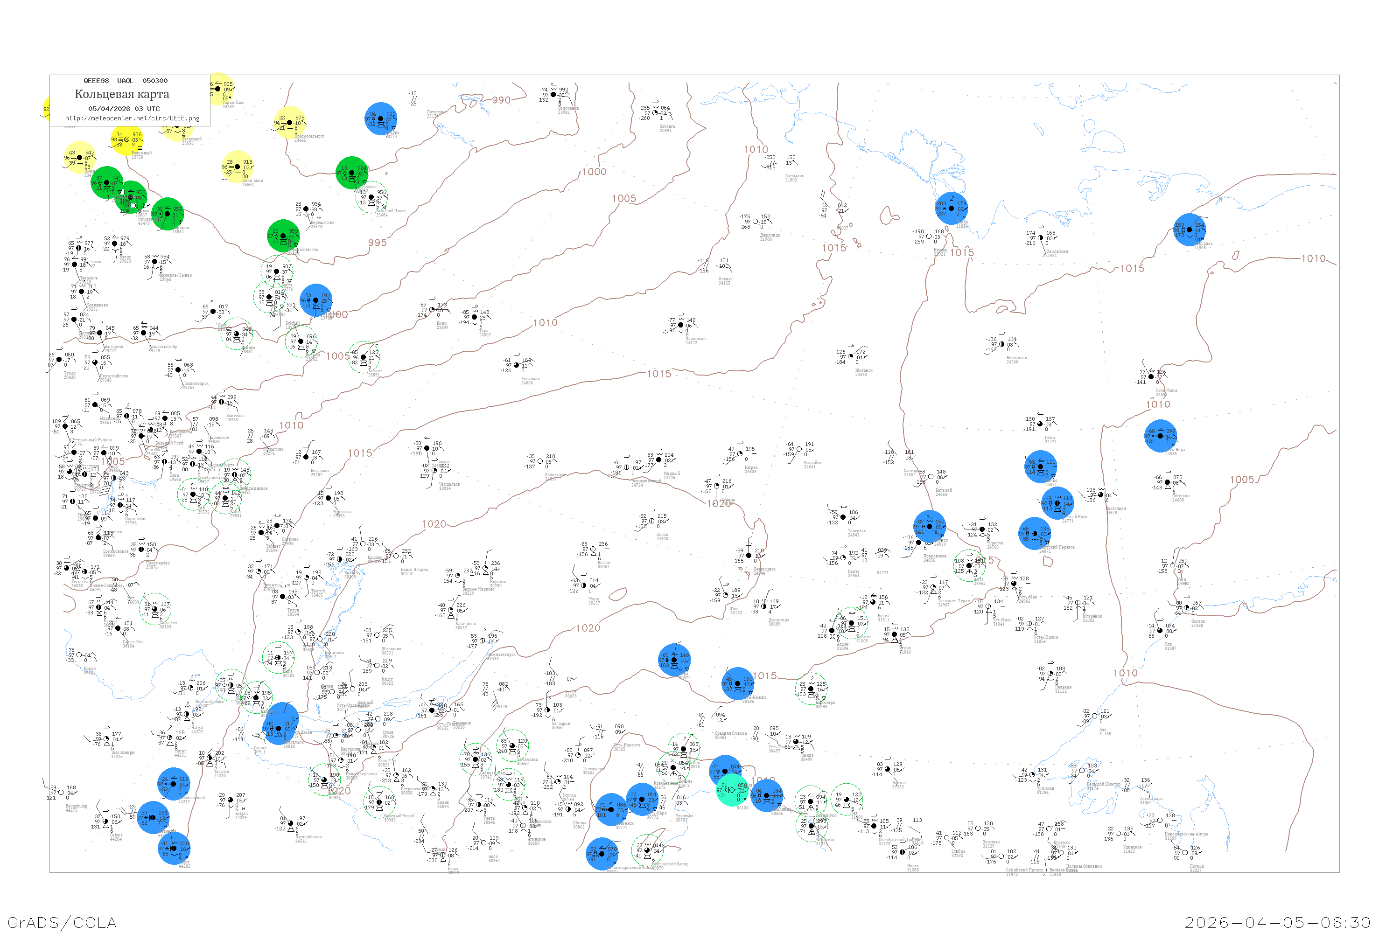The width and height of the screenshot is (1400, 933).
Task: Click the 'Кольцевая карта' map title
Action: click(x=122, y=94)
